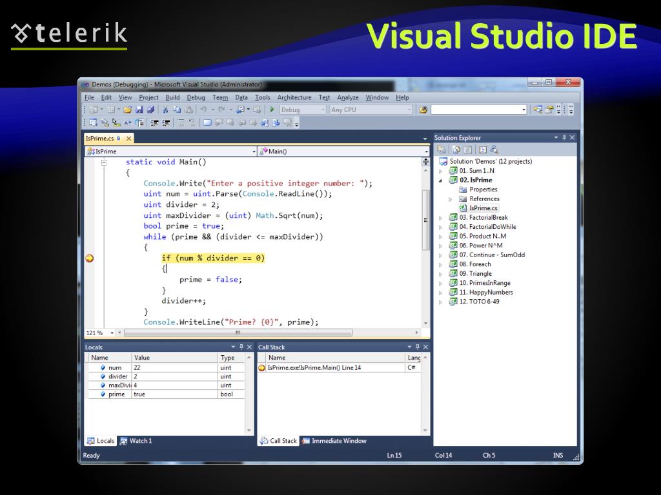Close the IsPrime.cs document tab

tap(128, 139)
